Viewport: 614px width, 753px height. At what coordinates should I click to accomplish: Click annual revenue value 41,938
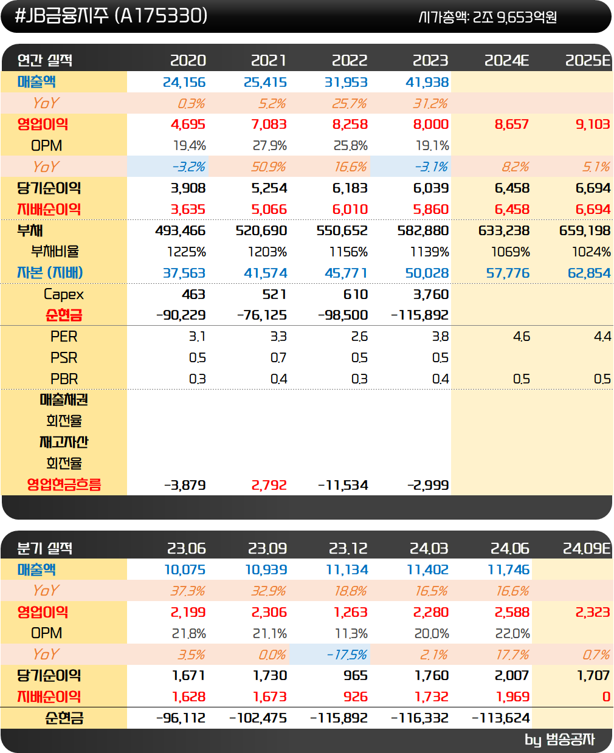coord(427,82)
